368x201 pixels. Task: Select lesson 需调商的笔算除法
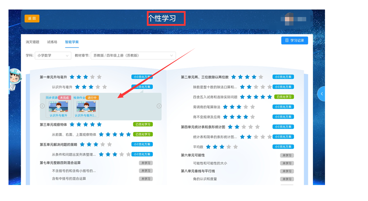[x=206, y=107]
